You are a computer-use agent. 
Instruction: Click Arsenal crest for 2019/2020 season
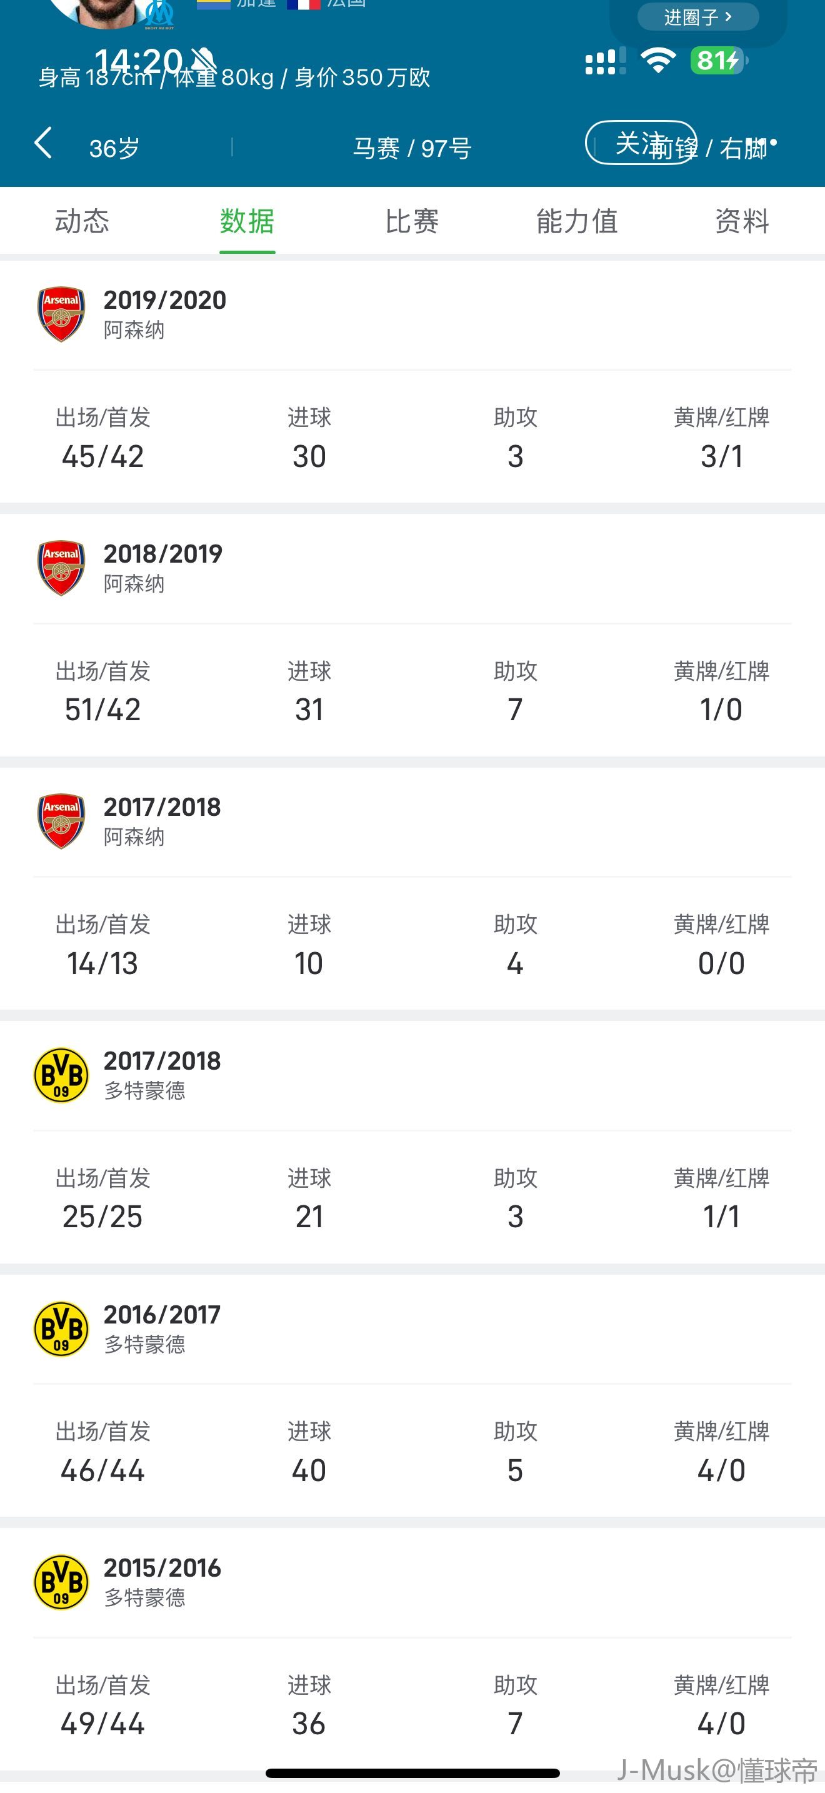tap(61, 314)
